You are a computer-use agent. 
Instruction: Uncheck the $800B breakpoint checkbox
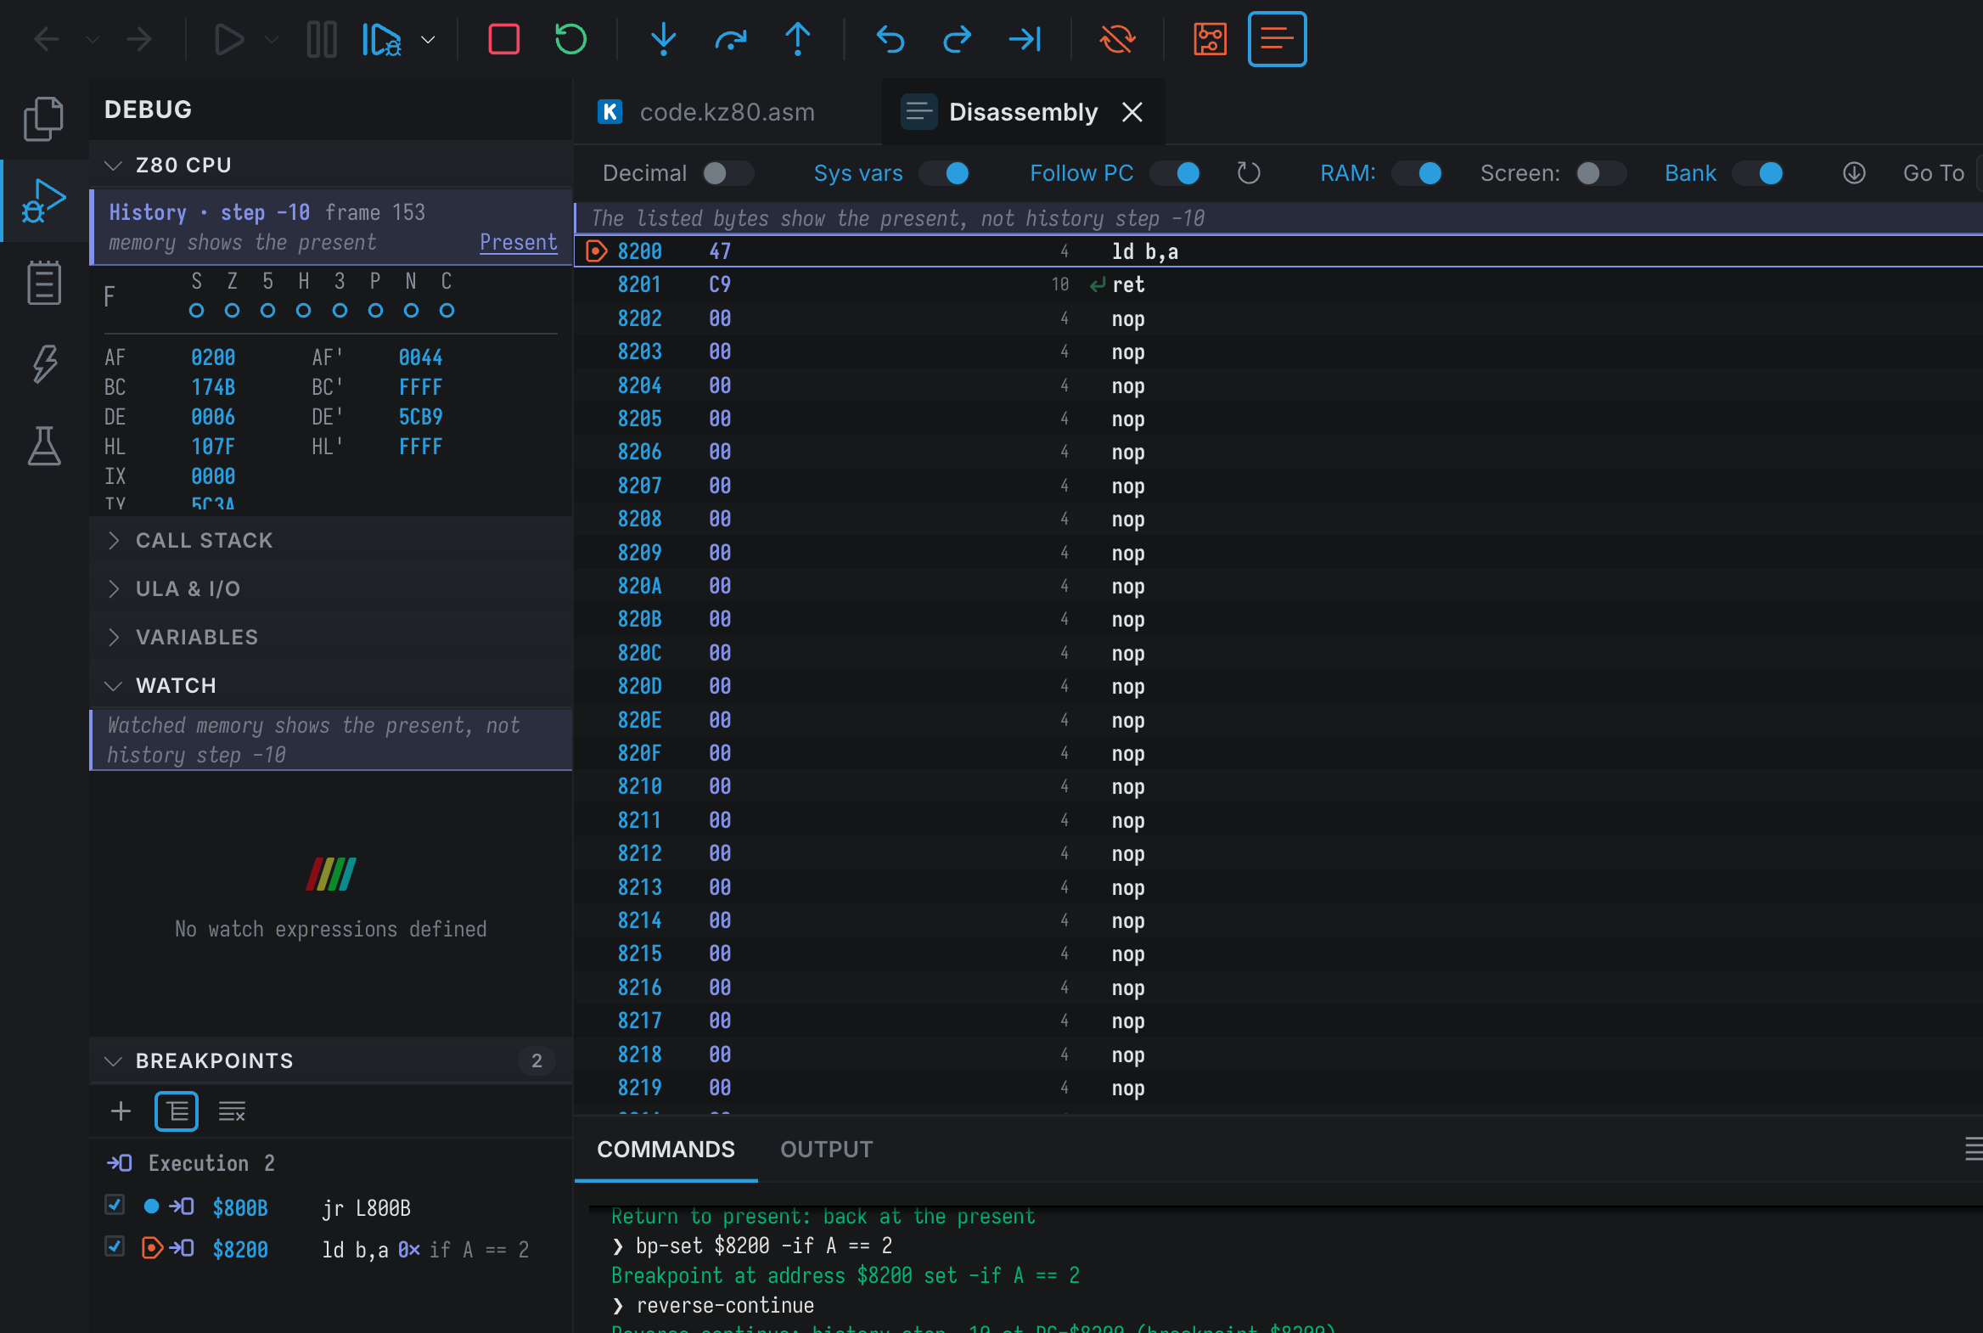(x=115, y=1206)
